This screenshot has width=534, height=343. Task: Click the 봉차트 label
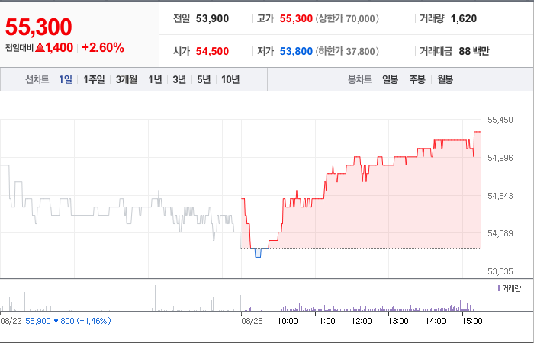pos(359,79)
